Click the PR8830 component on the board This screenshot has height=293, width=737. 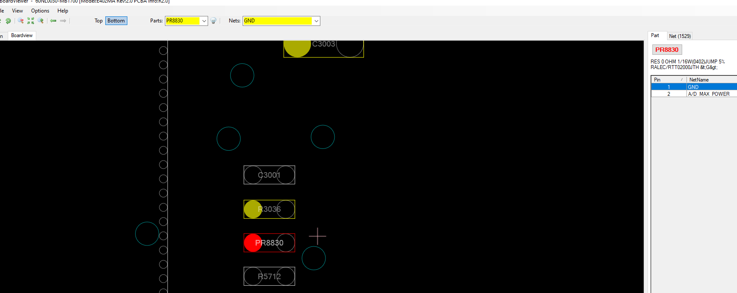(269, 243)
